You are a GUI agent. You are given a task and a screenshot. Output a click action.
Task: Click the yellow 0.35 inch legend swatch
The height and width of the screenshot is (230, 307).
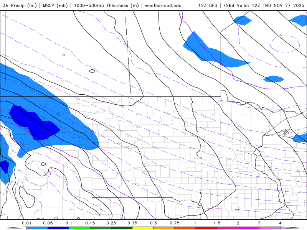pyautogui.click(x=143, y=228)
